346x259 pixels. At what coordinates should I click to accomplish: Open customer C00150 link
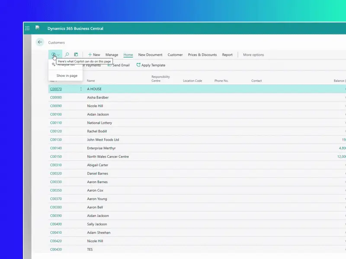[56, 157]
